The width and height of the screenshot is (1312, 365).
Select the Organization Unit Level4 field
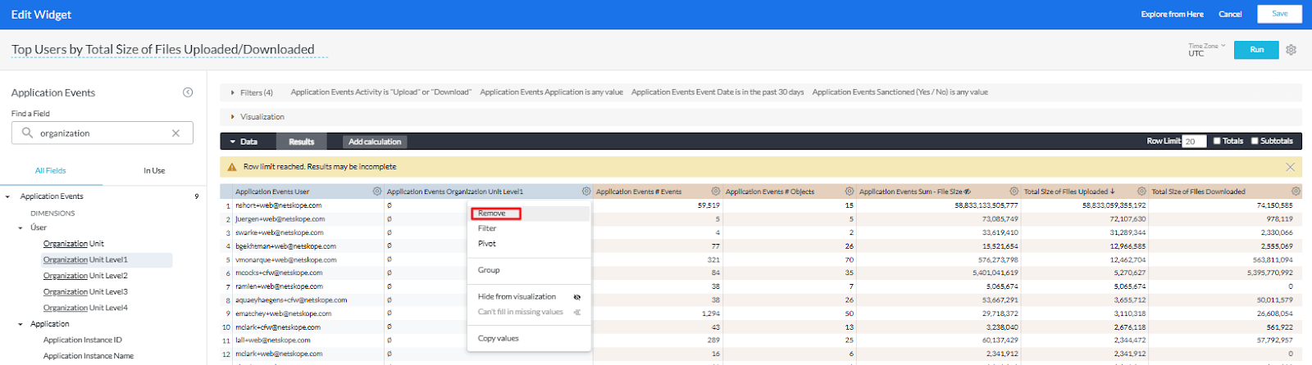[85, 308]
